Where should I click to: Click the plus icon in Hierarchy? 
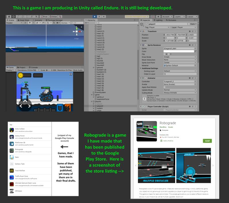[86, 23]
